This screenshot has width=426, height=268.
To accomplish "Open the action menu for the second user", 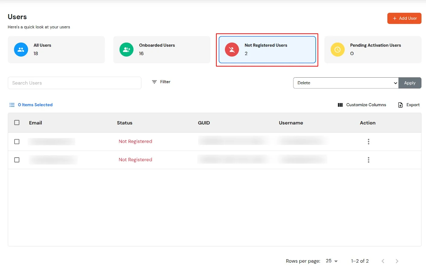I will click(368, 160).
